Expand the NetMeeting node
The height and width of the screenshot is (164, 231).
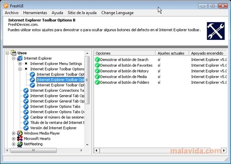[13, 144]
